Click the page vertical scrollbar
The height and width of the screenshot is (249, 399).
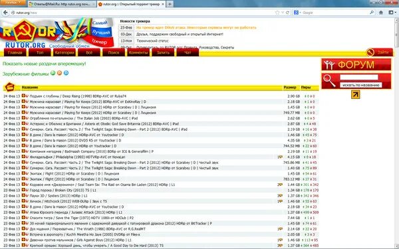[397, 132]
